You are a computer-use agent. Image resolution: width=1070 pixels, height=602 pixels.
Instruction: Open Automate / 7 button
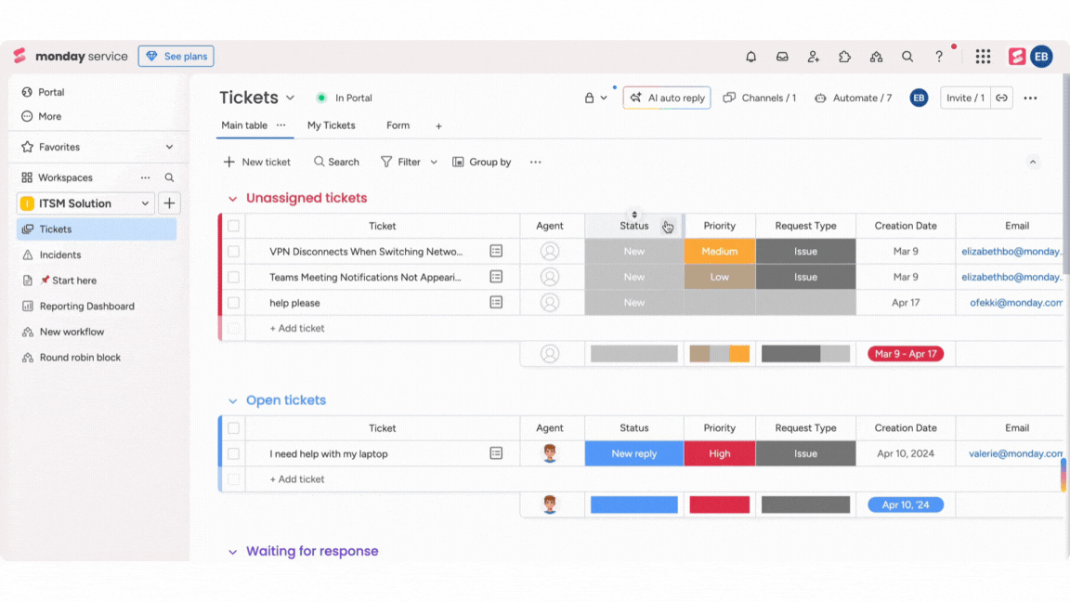[x=853, y=98]
